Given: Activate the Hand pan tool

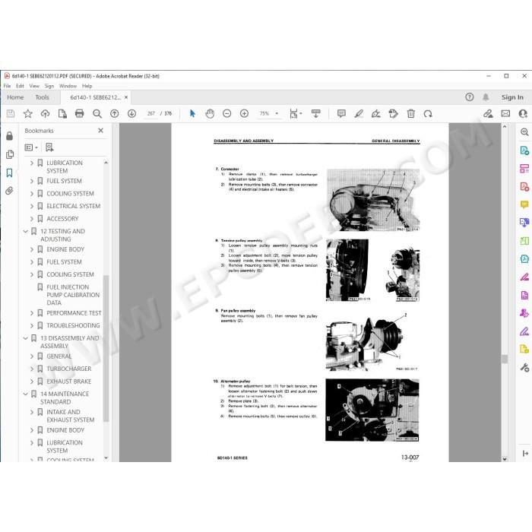Looking at the screenshot, I should [x=210, y=114].
